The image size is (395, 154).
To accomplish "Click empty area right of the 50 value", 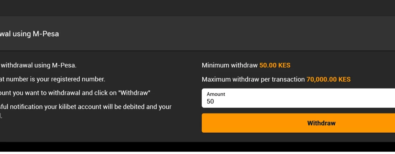I will 302,101.
